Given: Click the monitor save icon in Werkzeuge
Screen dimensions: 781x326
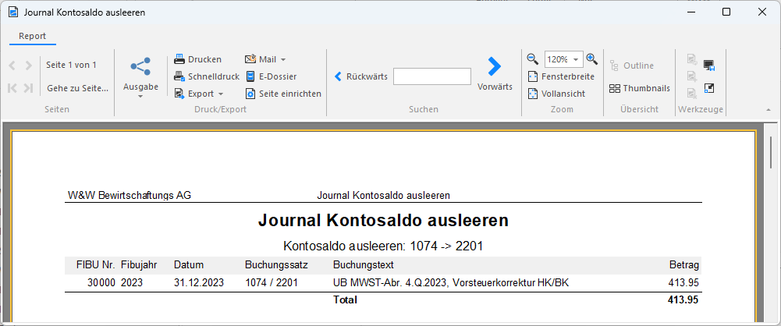Looking at the screenshot, I should tap(709, 66).
